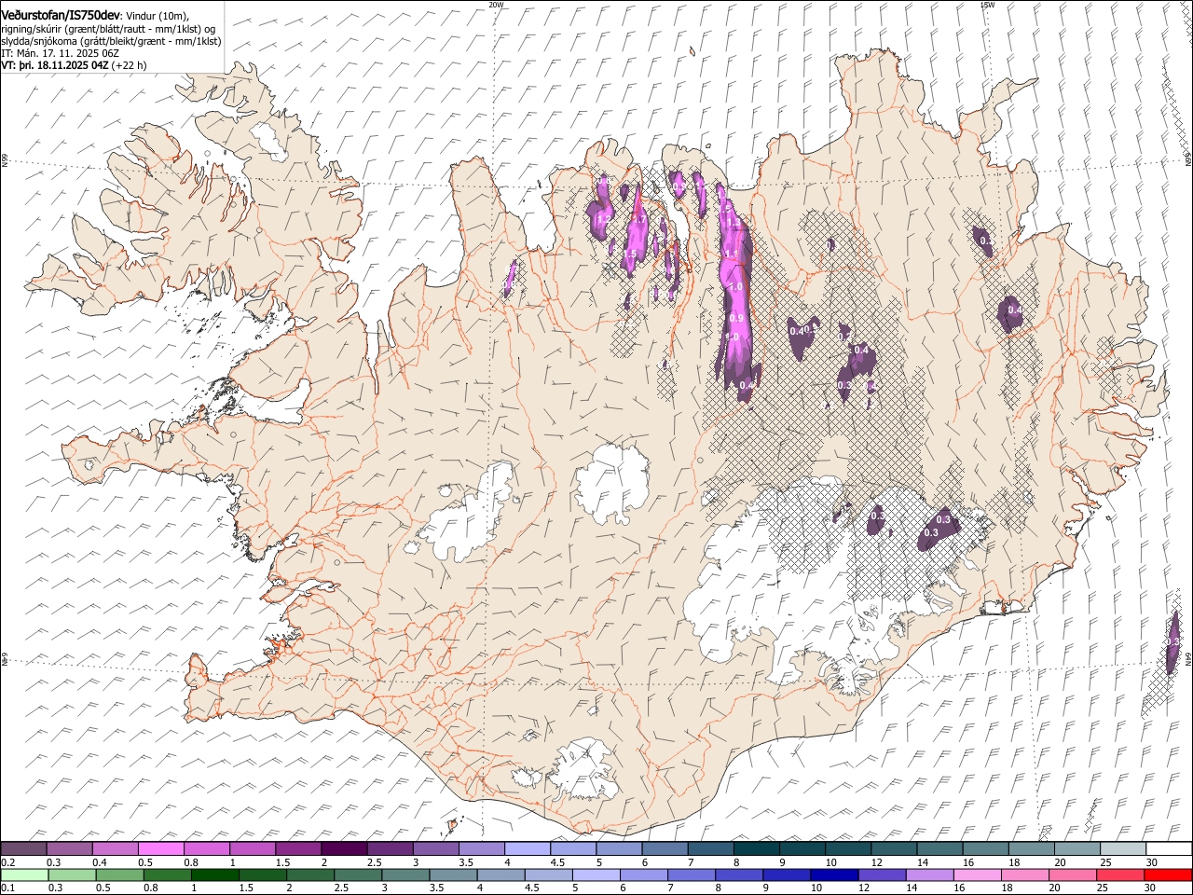Click the white Langjökull glacier west of center
This screenshot has width=1193, height=895.
(x=469, y=513)
